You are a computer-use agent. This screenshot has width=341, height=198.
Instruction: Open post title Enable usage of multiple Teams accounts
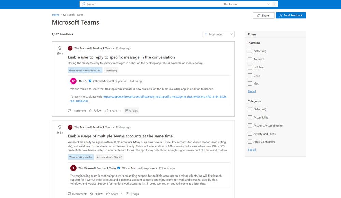coord(120,136)
